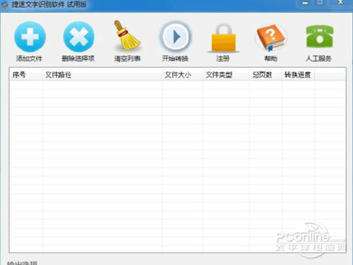The image size is (353, 265).
Task: Click the 人工服务 label
Action: [318, 58]
